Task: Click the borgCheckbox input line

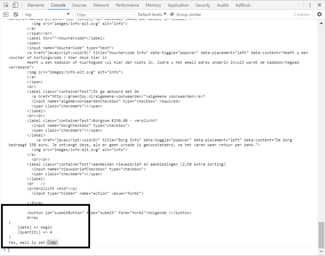Action: [81, 126]
